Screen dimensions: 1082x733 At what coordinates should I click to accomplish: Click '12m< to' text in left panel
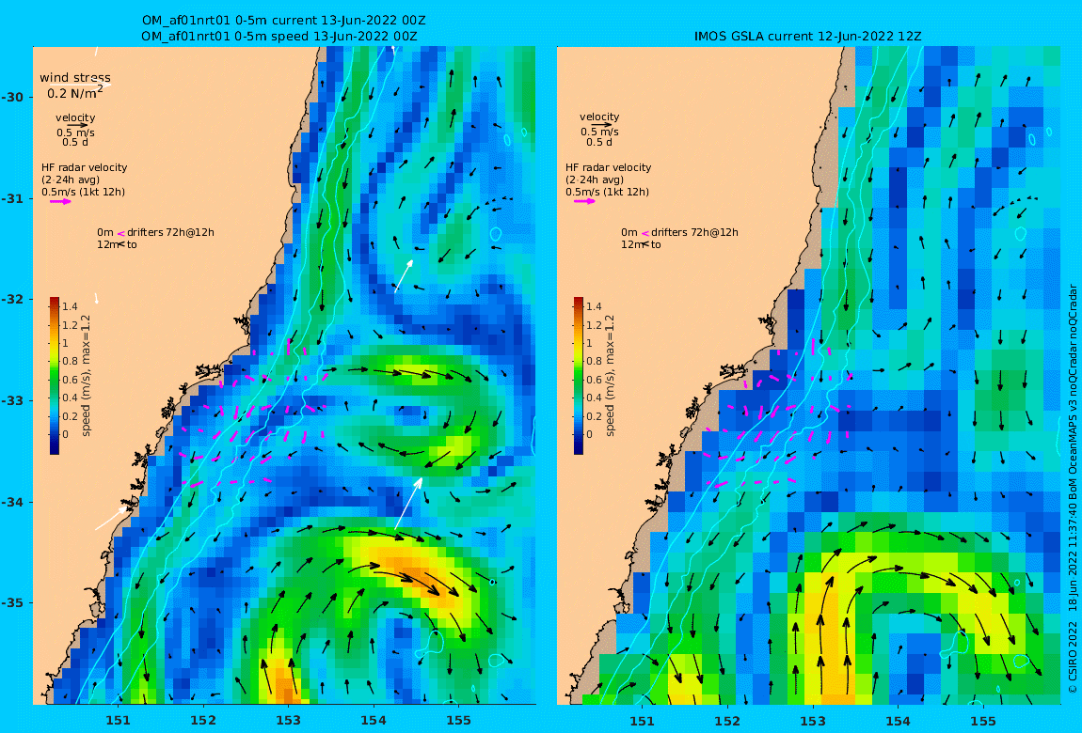click(117, 244)
